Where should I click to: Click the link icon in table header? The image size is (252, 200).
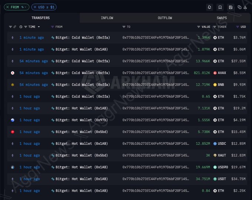click(14, 27)
